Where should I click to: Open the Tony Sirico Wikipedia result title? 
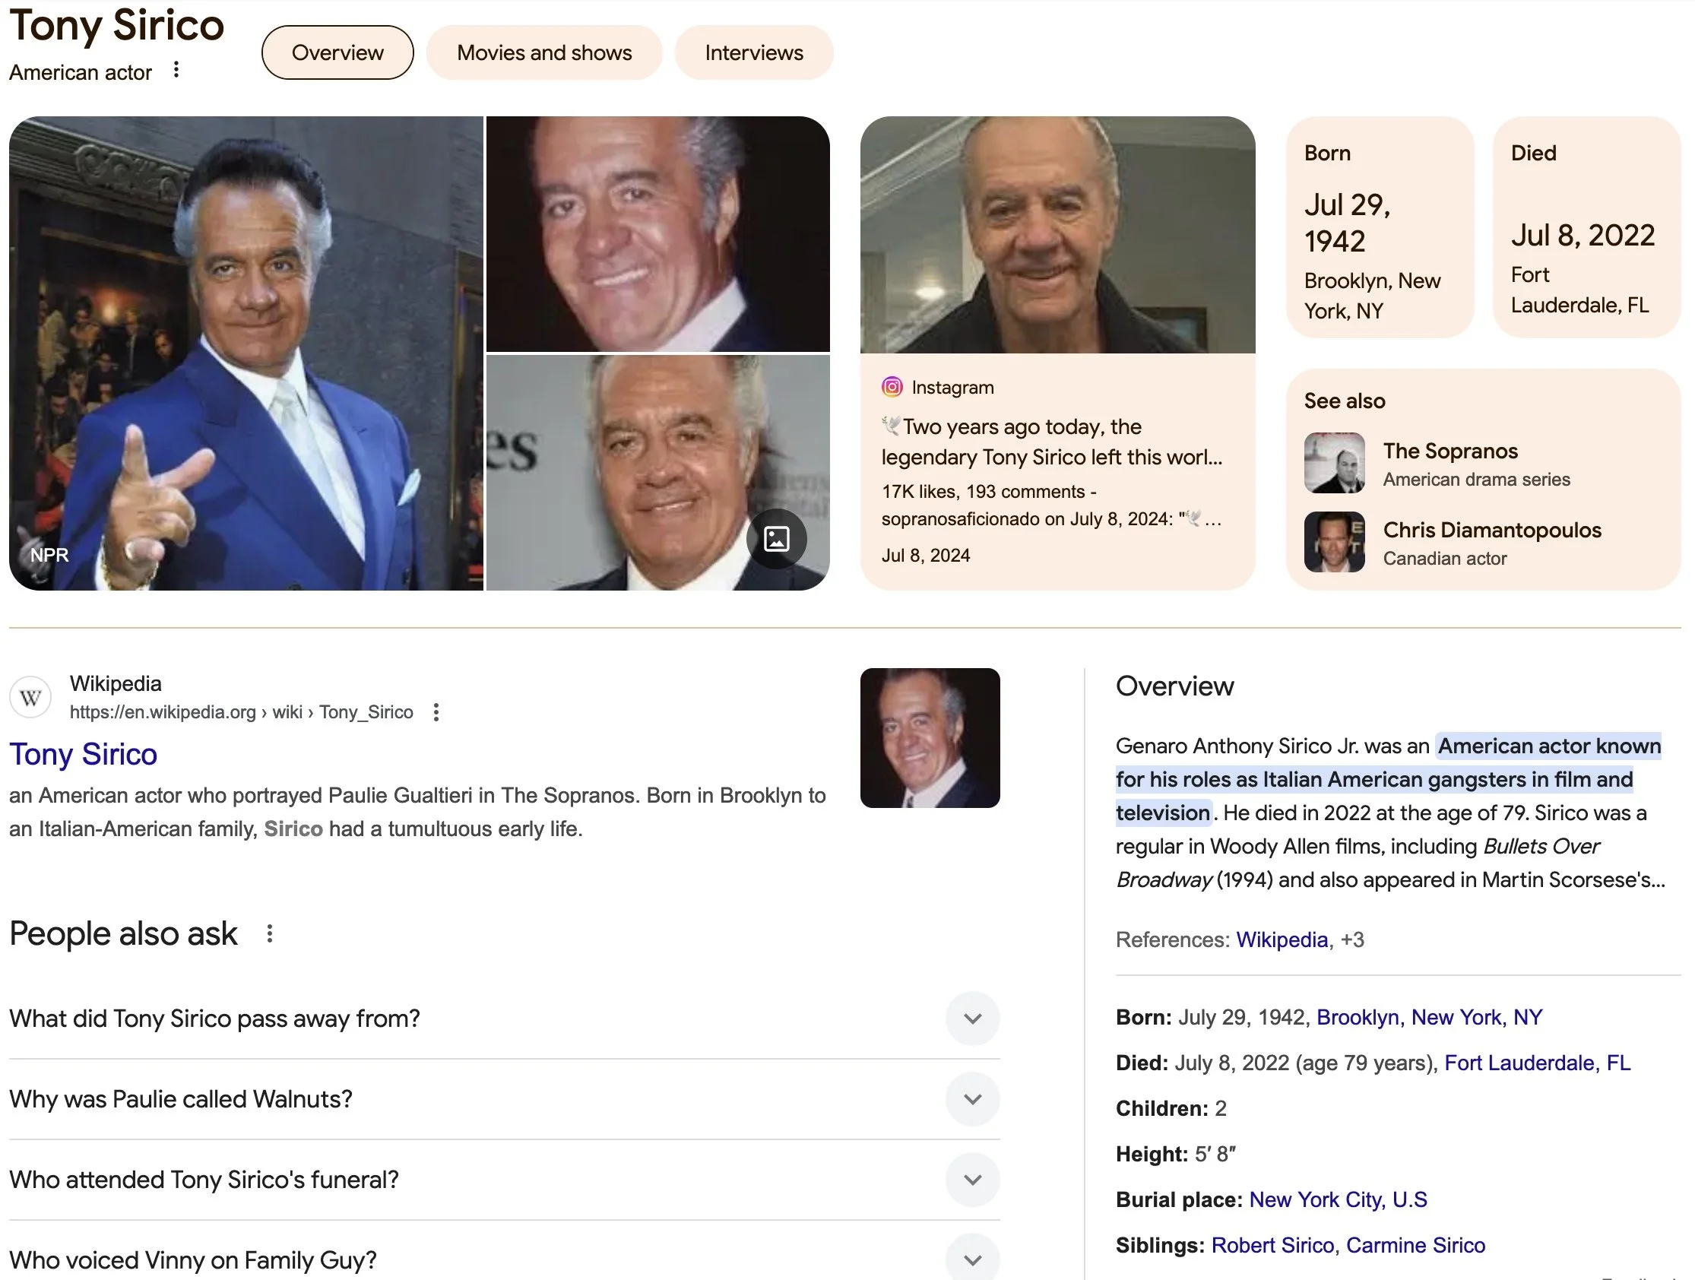pos(84,754)
